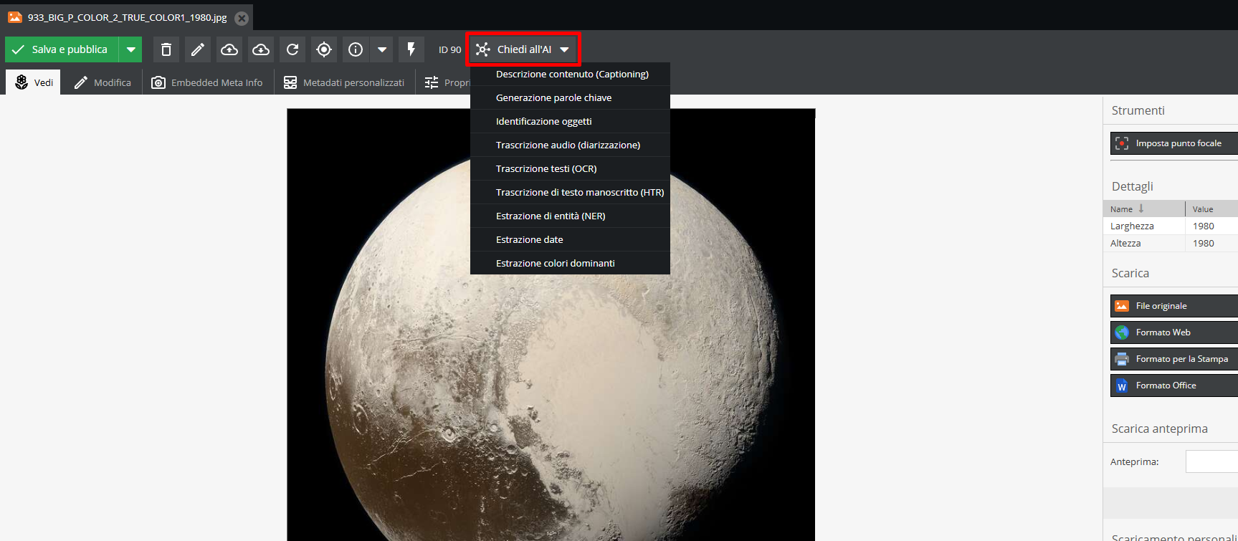Click the delete trash icon in toolbar
This screenshot has height=541, width=1238.
click(x=166, y=49)
